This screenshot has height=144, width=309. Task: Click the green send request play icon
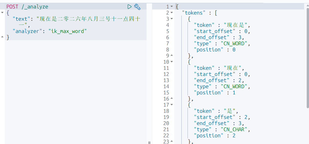130,7
